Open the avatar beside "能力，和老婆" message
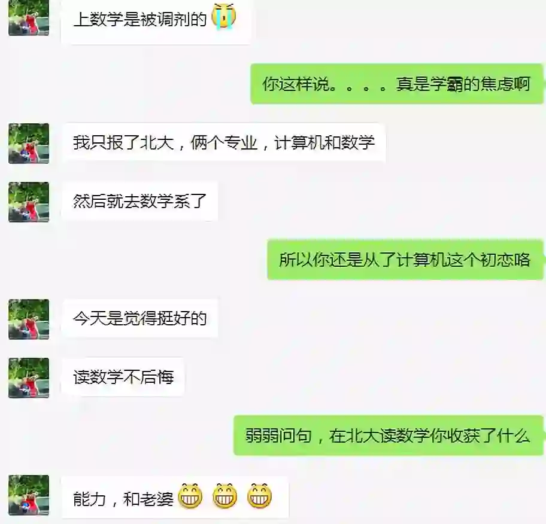Image resolution: width=546 pixels, height=524 pixels. (29, 495)
